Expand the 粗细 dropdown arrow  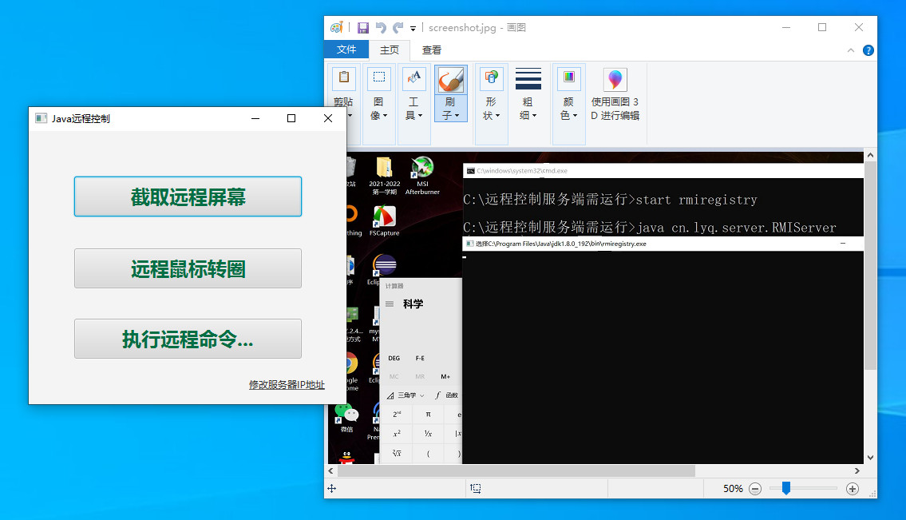(x=535, y=116)
